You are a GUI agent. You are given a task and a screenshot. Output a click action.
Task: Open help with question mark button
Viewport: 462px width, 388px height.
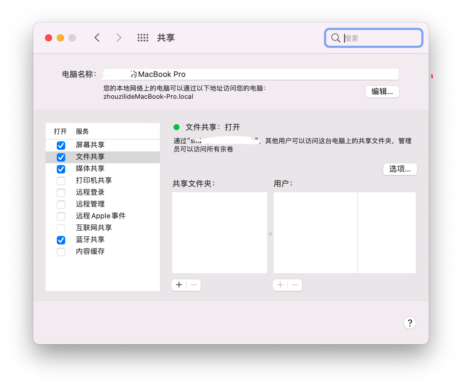(x=410, y=323)
